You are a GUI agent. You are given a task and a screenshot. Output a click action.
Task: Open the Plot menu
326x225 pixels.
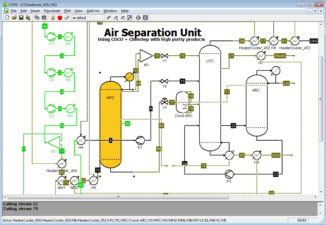[x=67, y=11]
